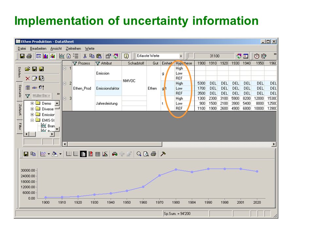Click the indent list lines icon
Image resolution: width=314 pixels, height=235 pixels.
click(76, 56)
